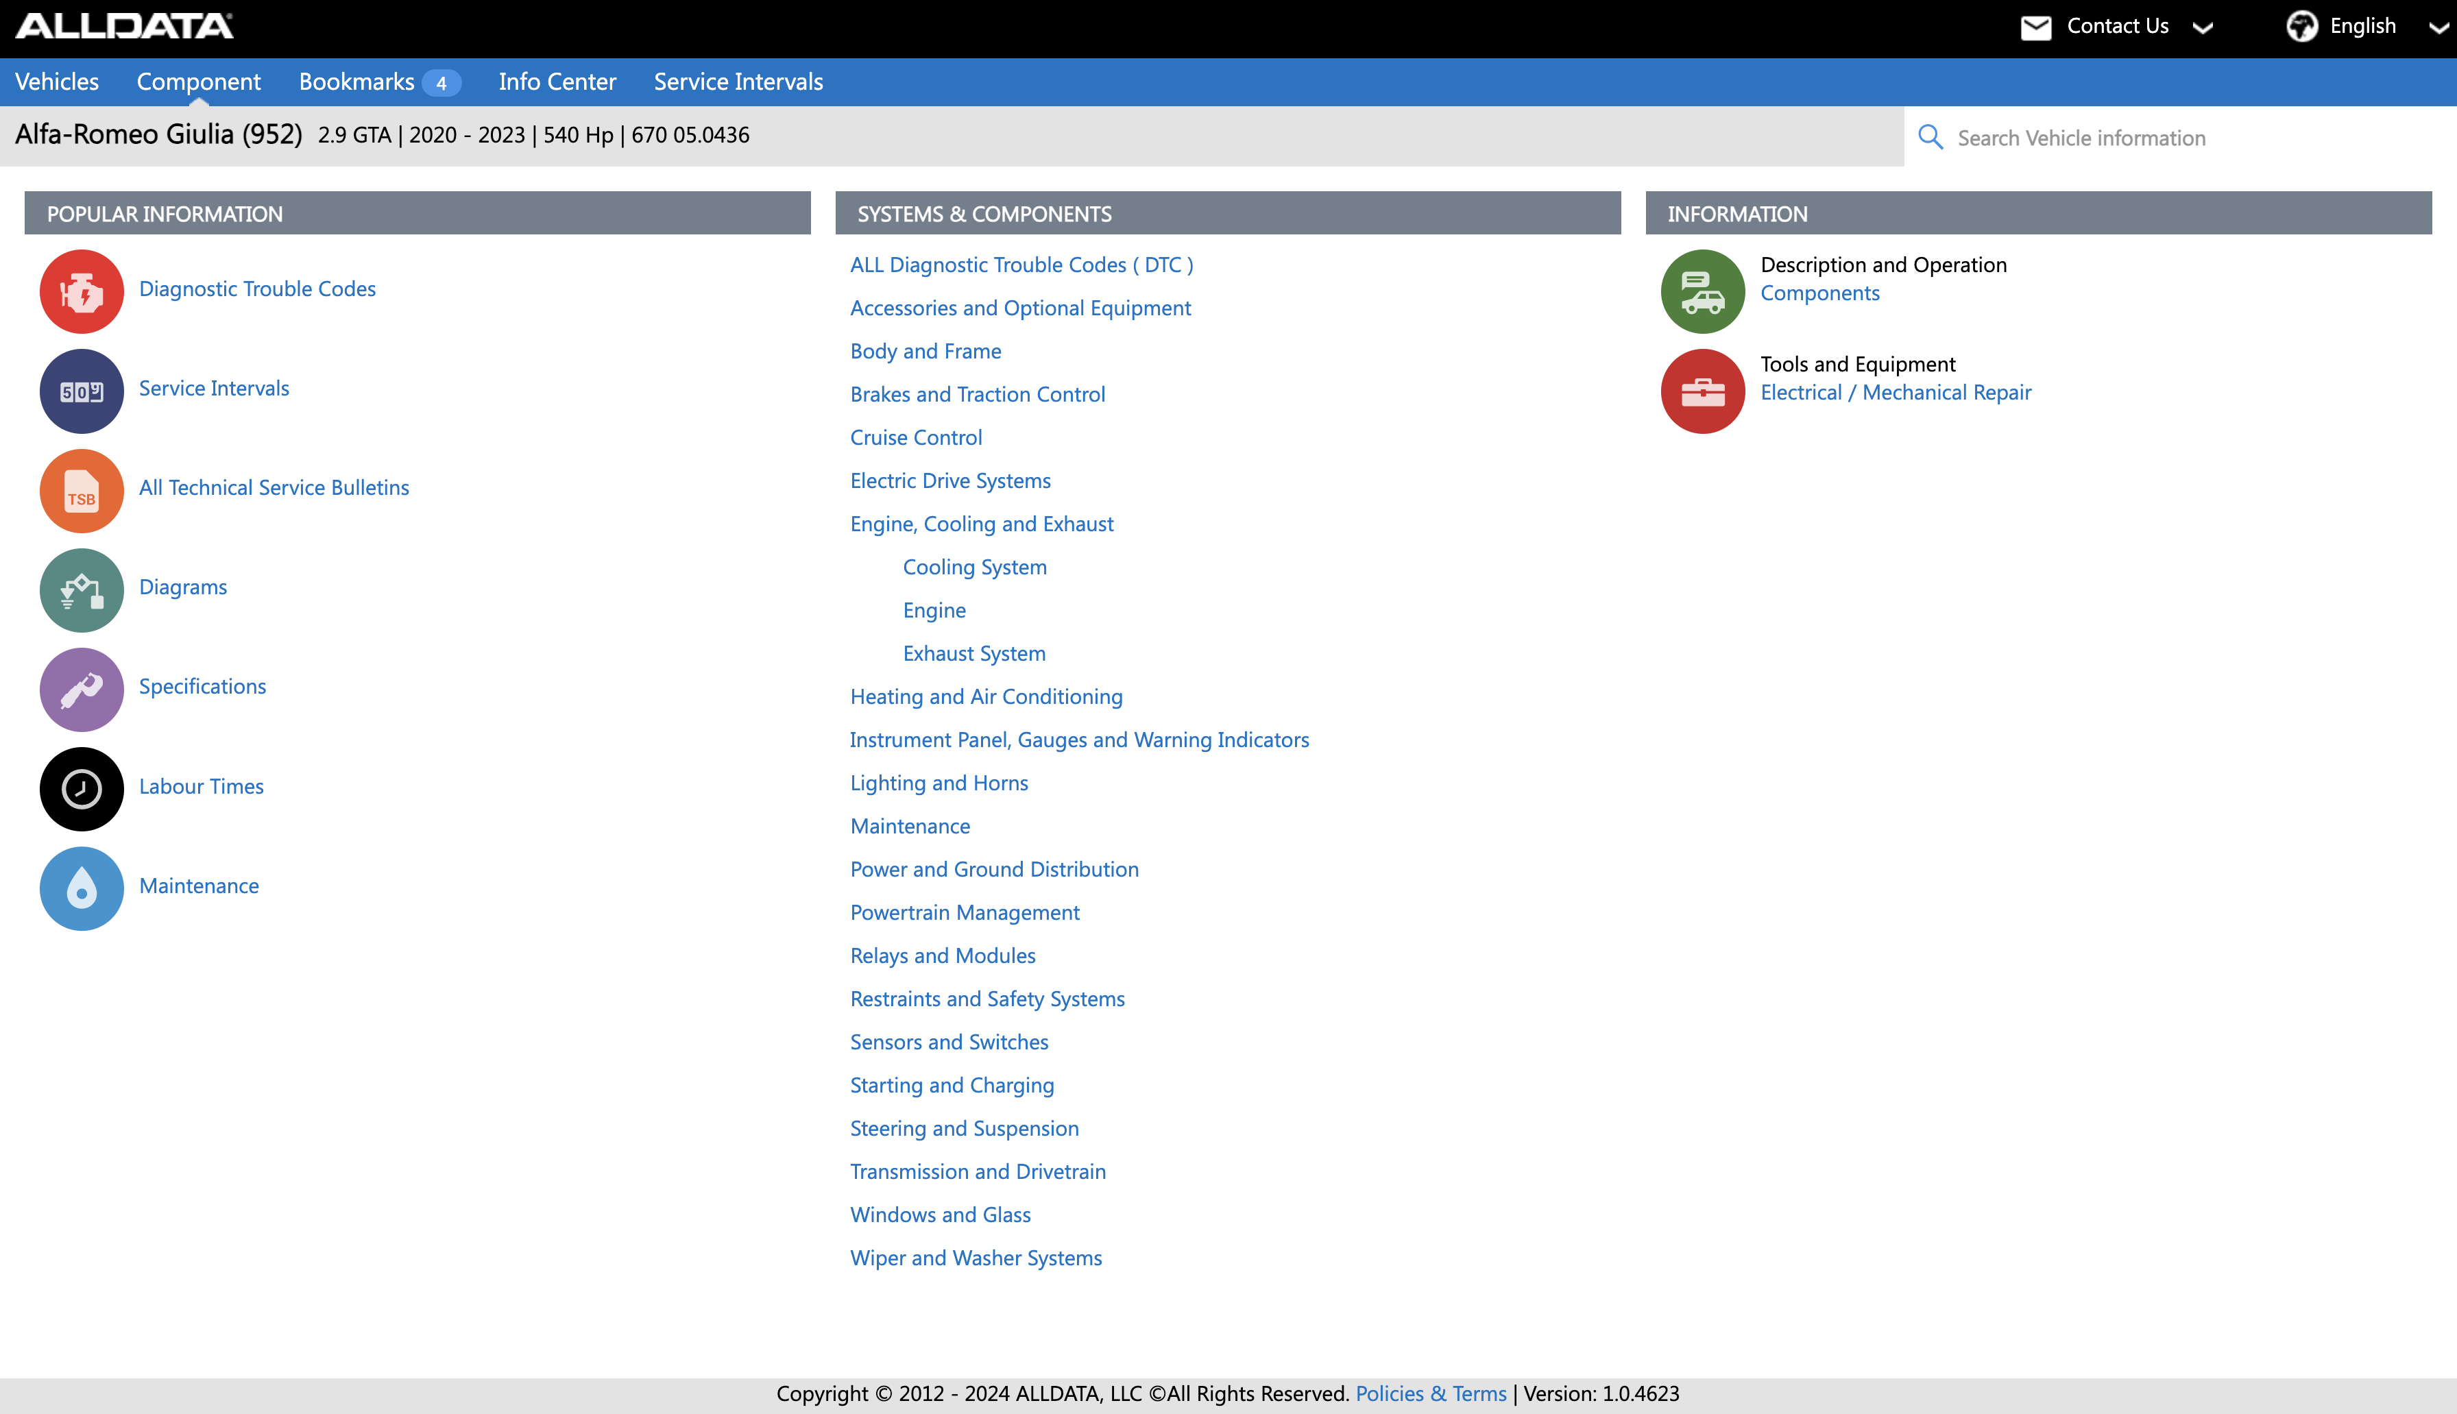Open All Technical Service Bulletins
Image resolution: width=2457 pixels, height=1414 pixels.
274,486
